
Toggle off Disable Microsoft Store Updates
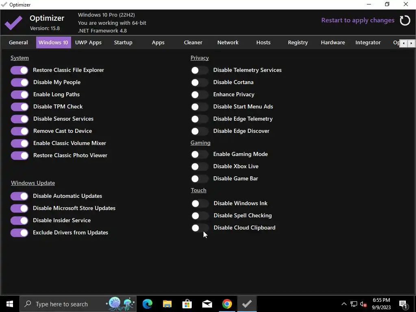pyautogui.click(x=19, y=208)
